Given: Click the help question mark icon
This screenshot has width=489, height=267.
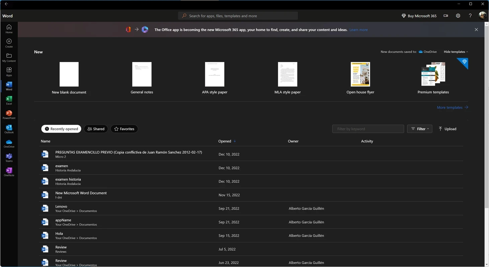Looking at the screenshot, I should tap(470, 16).
